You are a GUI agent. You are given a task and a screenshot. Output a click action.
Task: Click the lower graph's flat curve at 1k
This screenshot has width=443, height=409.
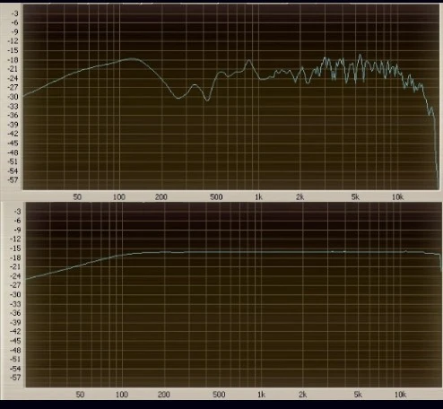coord(261,252)
